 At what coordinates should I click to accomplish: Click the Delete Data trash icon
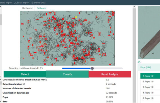[33, 3]
